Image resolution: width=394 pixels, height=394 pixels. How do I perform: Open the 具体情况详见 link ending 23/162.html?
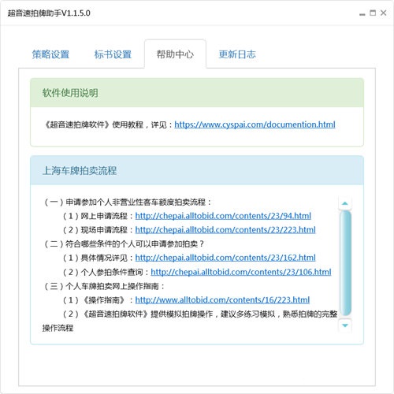[225, 258]
